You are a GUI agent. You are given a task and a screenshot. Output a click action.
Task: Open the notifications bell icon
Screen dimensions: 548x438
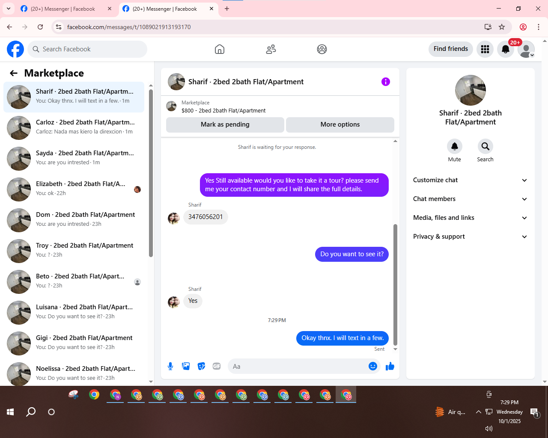click(506, 49)
